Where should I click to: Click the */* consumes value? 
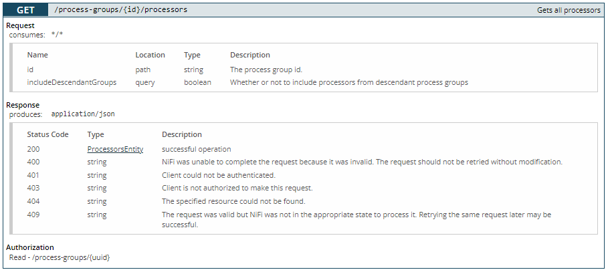[57, 35]
